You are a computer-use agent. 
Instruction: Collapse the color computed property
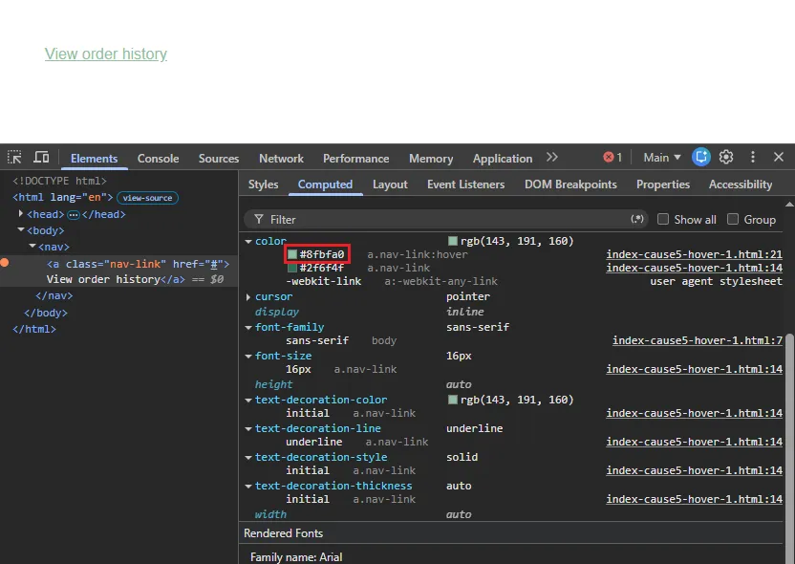(248, 242)
